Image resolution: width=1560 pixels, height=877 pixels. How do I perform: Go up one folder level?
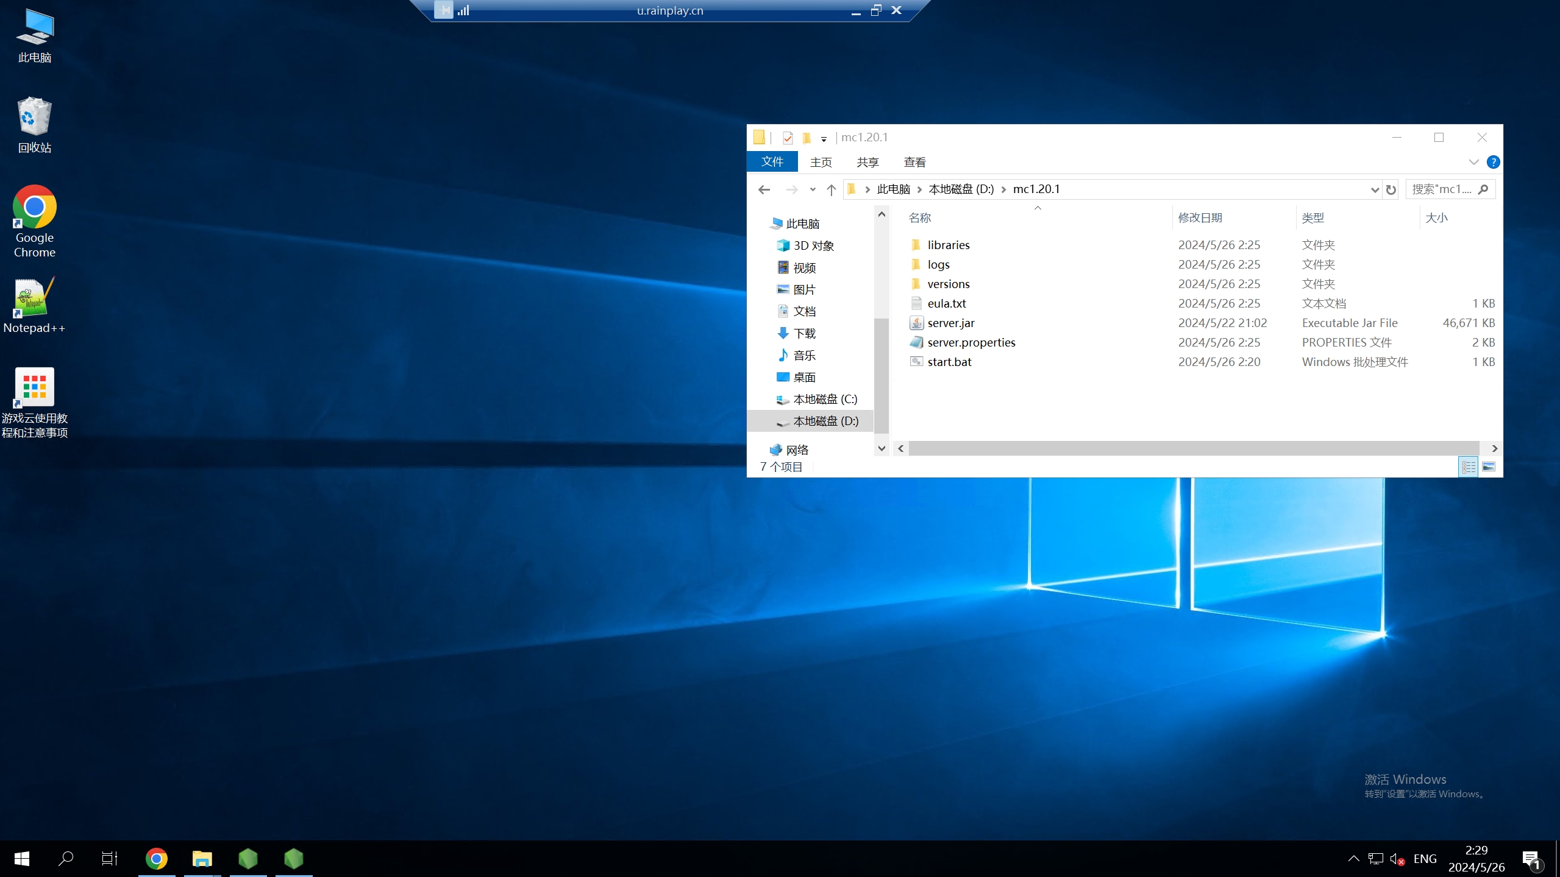[x=831, y=189]
